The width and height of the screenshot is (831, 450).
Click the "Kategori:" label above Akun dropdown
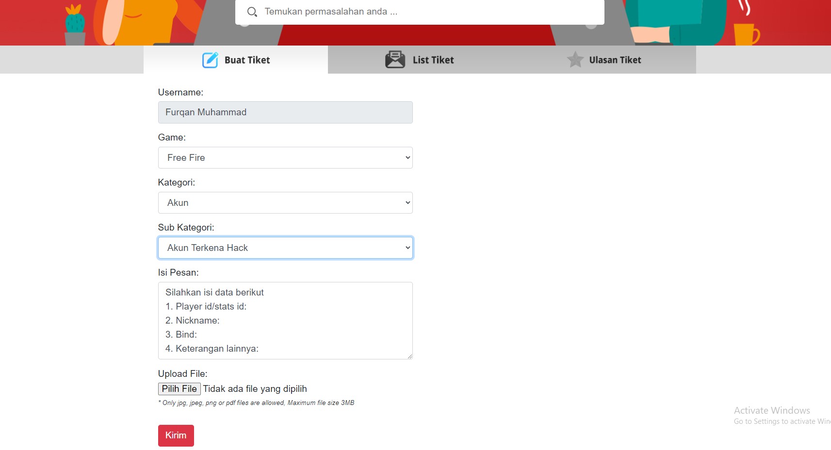[x=177, y=182]
